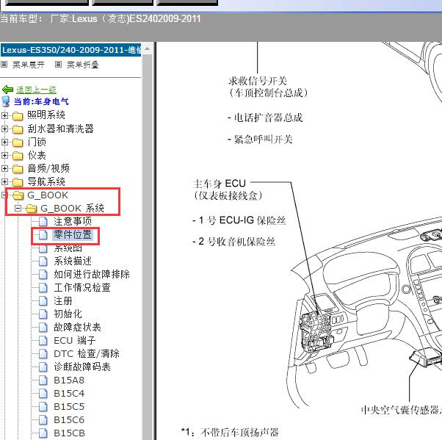Viewport: 442px width, 440px height.
Task: Click the document icon beside B15C5
Action: click(43, 407)
